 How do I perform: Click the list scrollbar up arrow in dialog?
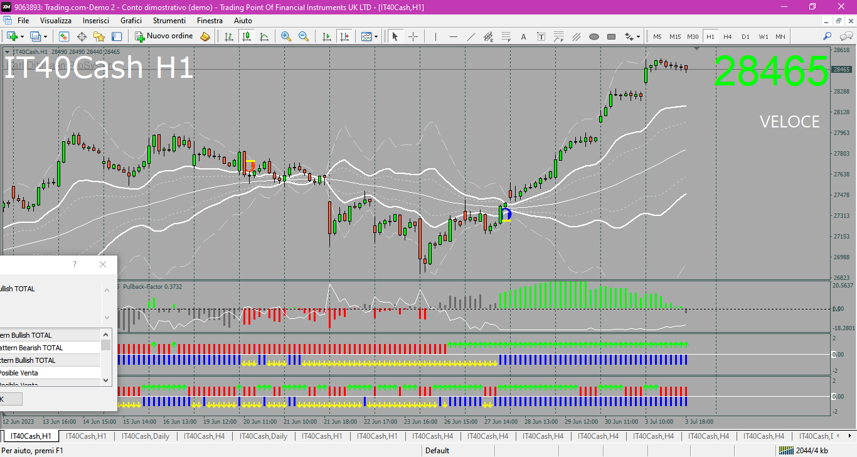pyautogui.click(x=106, y=335)
